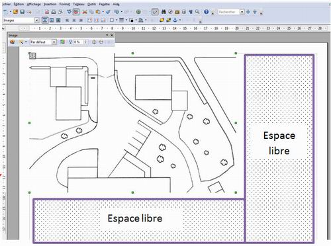Click inside the Rechercher search field
The width and height of the screenshot is (331, 246).
[x=228, y=12]
